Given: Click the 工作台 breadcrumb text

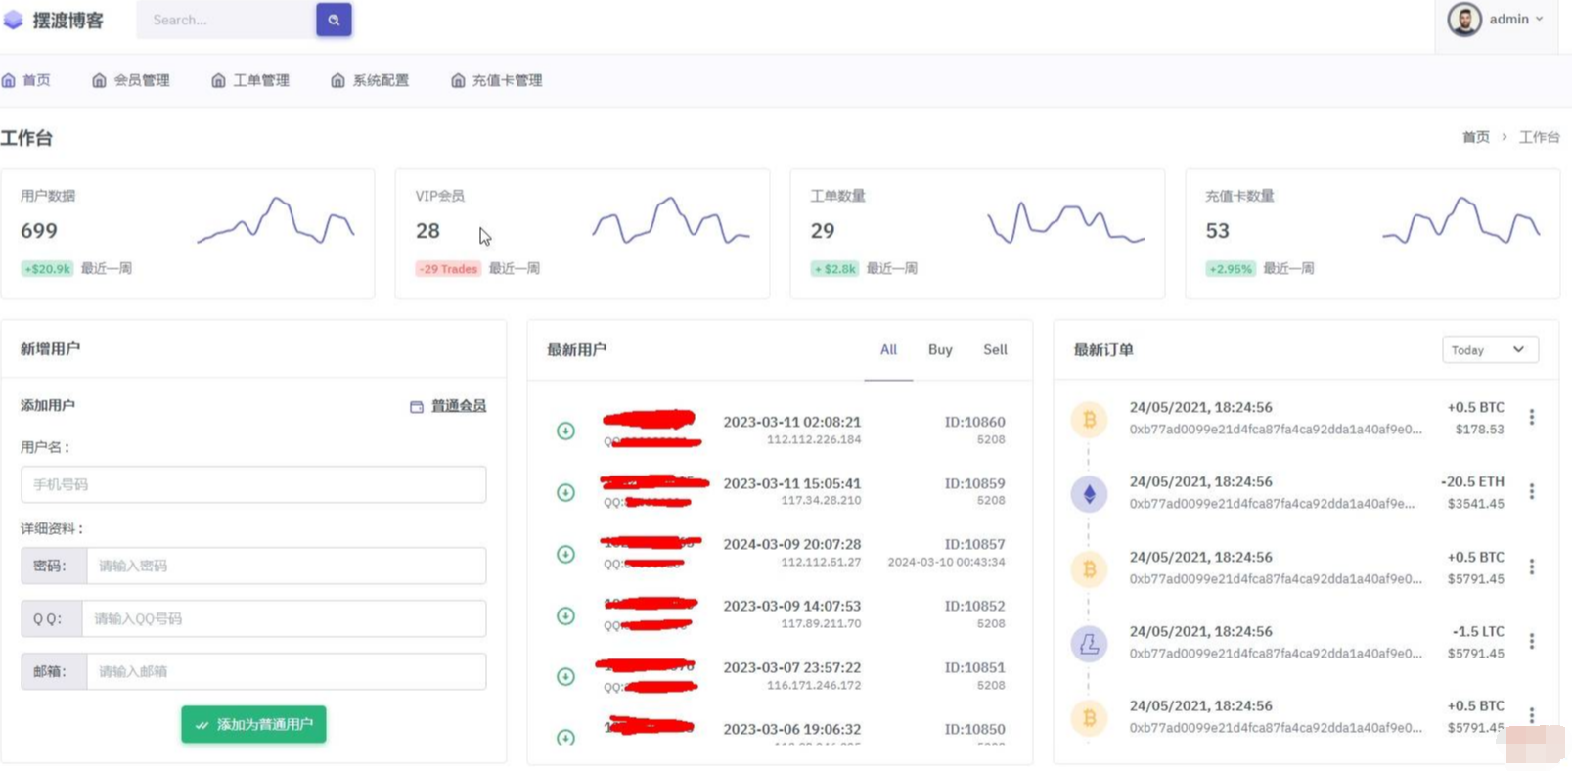Looking at the screenshot, I should 1539,137.
